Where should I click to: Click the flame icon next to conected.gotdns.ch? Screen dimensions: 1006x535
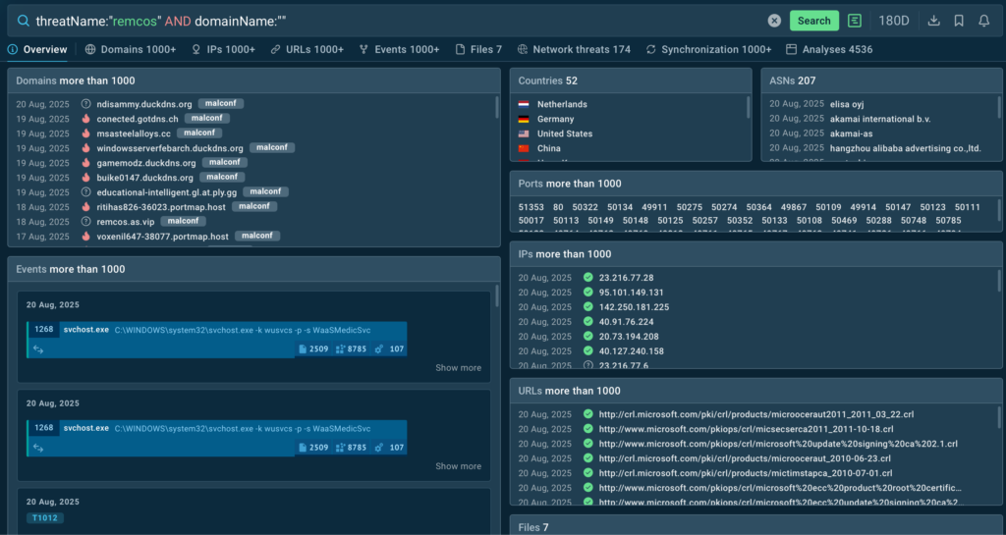click(x=86, y=119)
